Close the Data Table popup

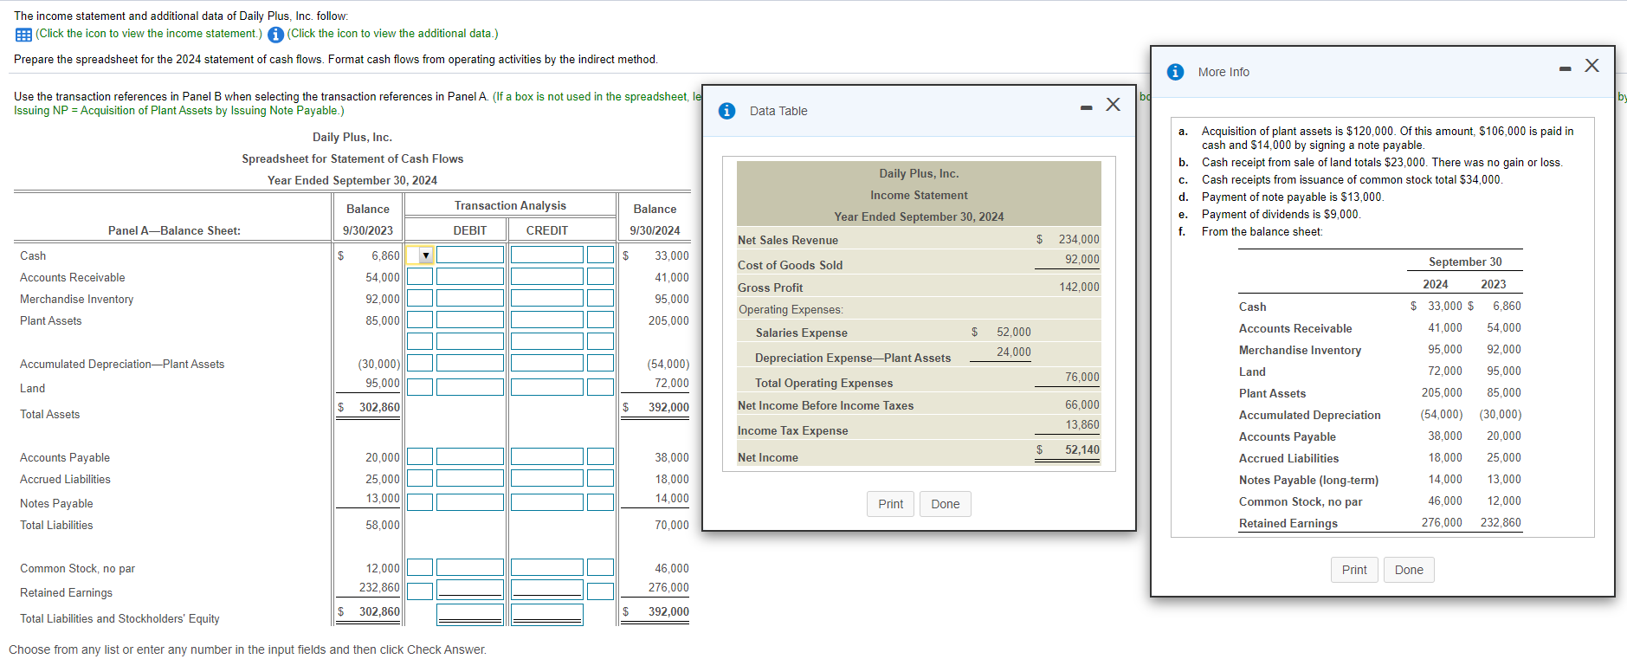click(1114, 105)
